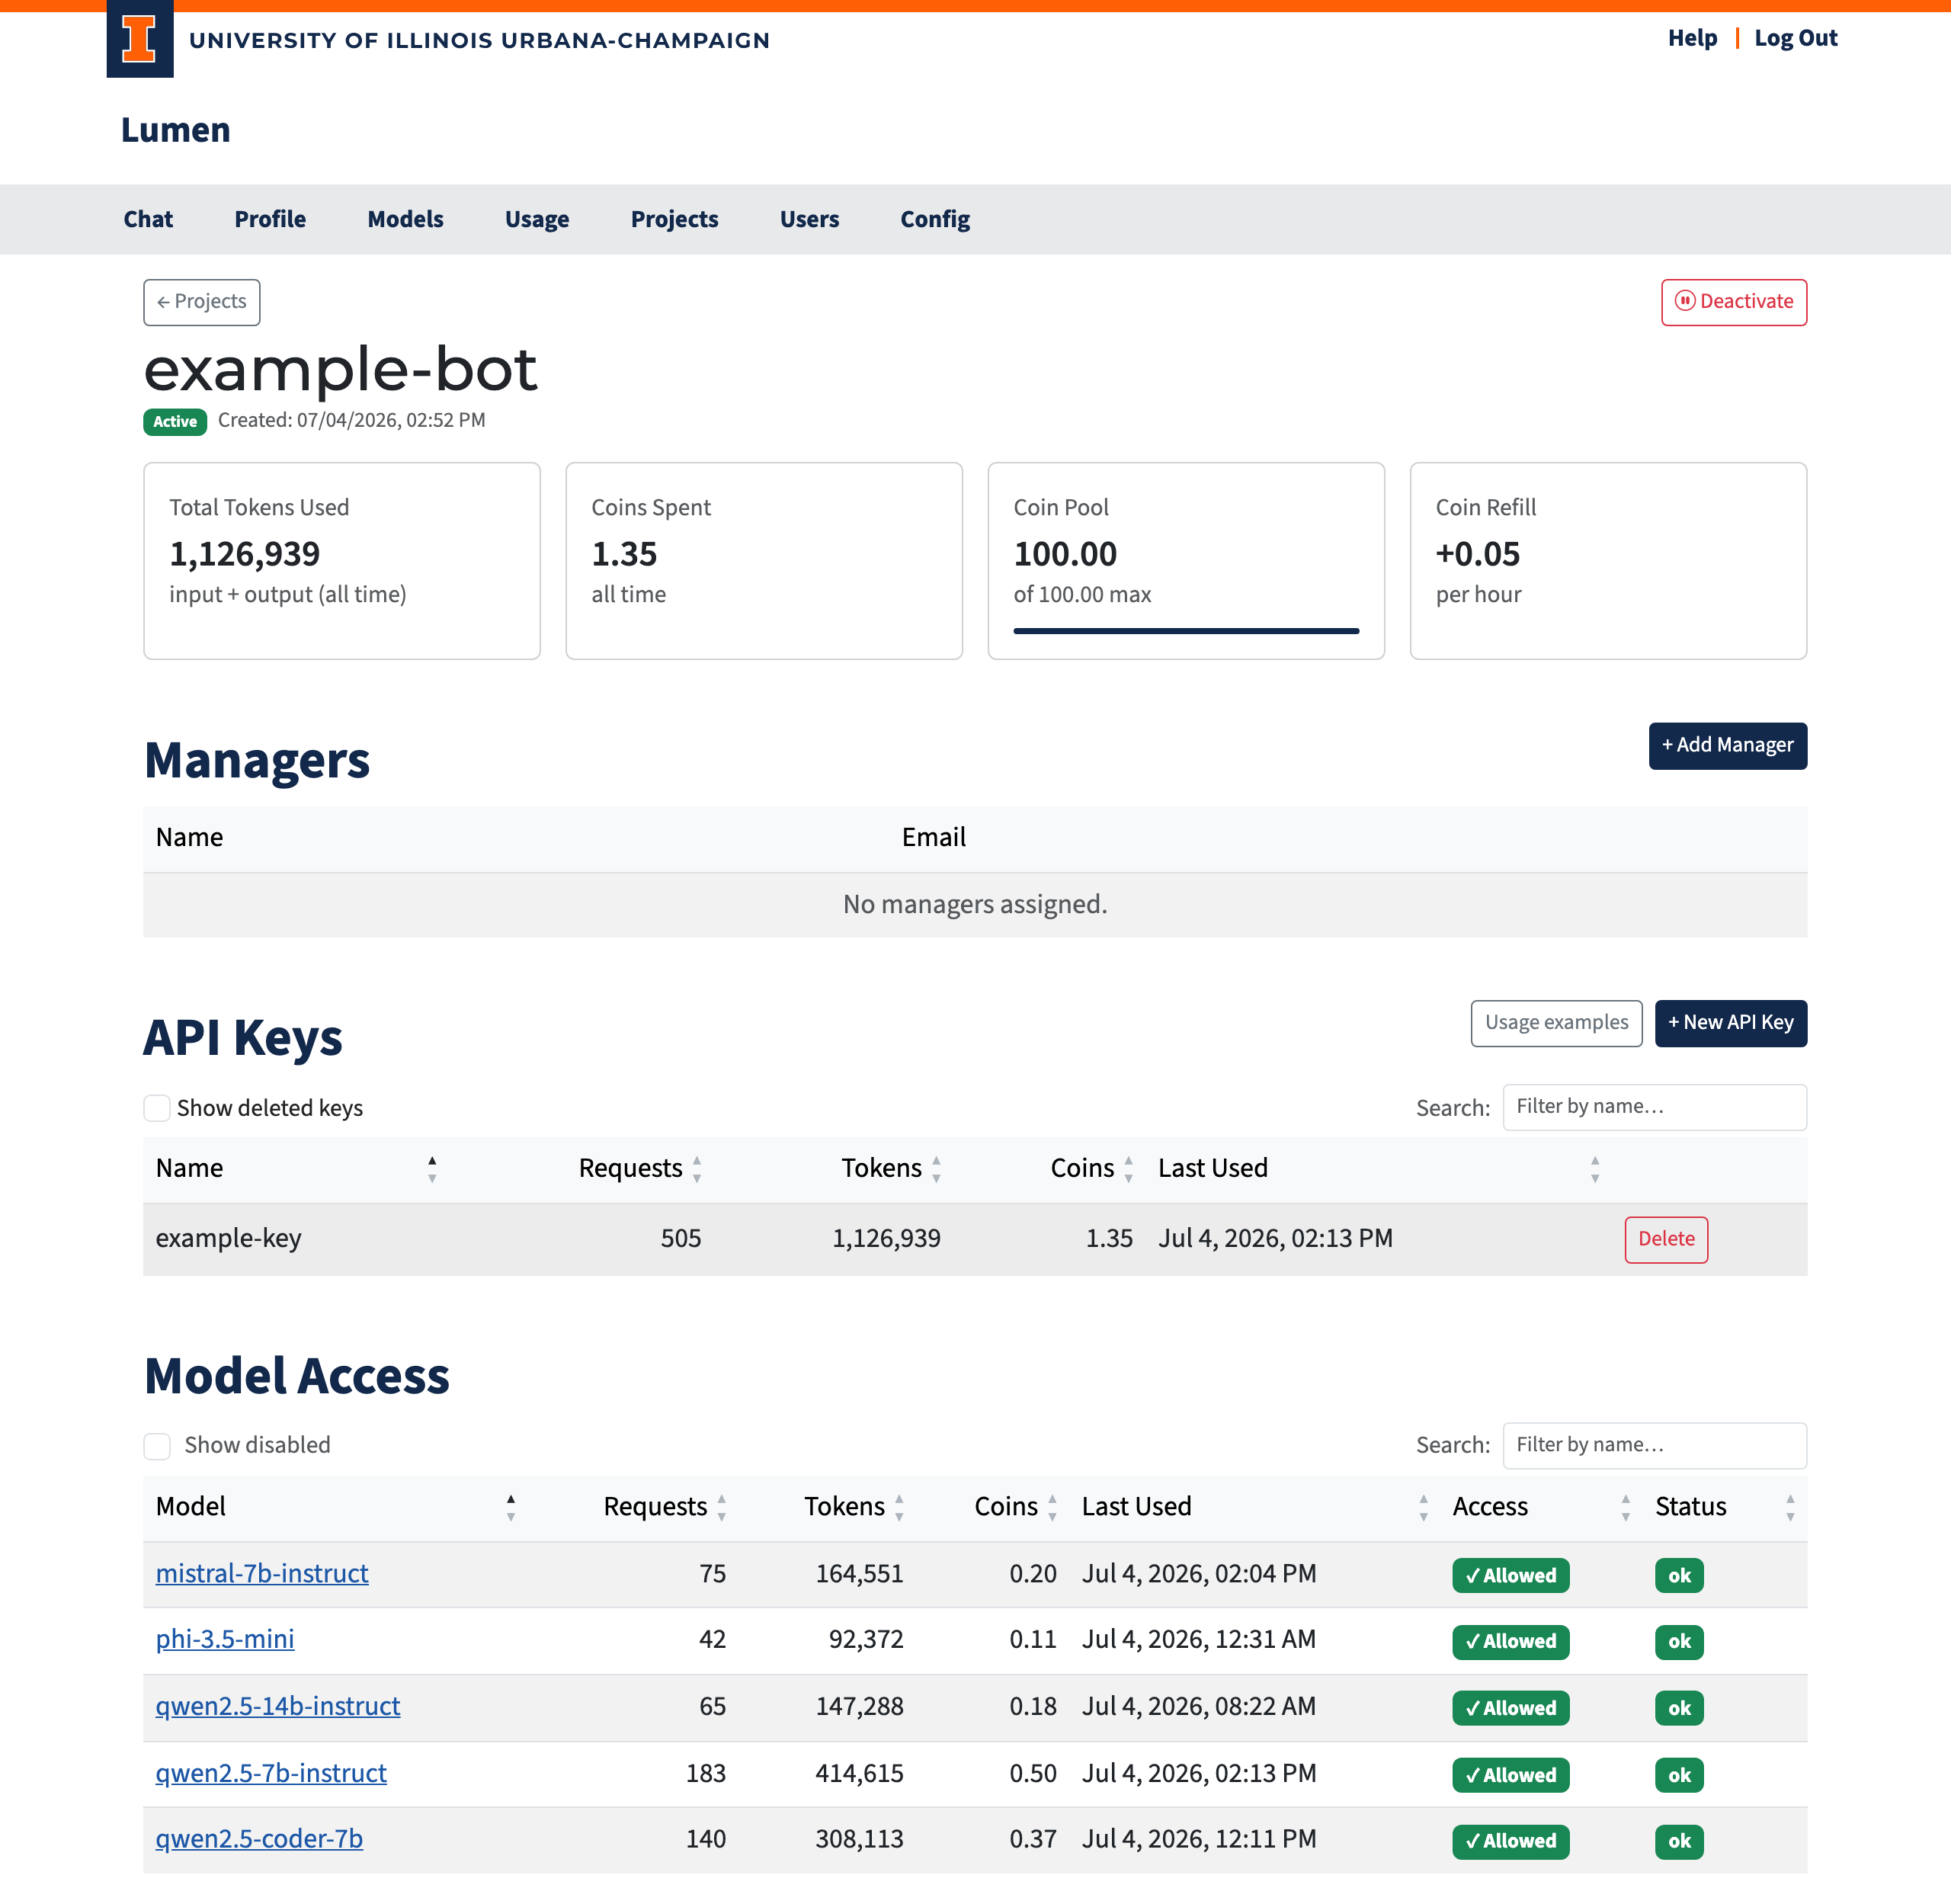Open the Chat tab
1951x1904 pixels.
point(148,219)
